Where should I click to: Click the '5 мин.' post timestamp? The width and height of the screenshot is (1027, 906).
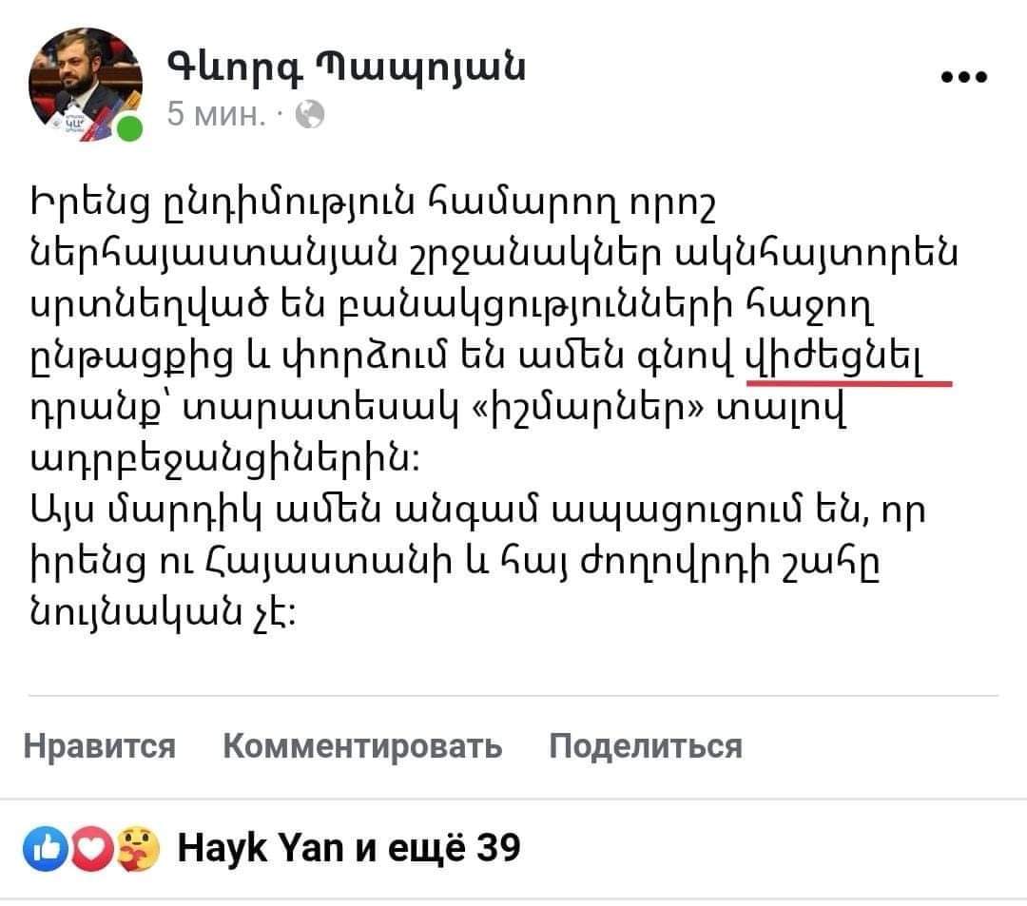(216, 116)
